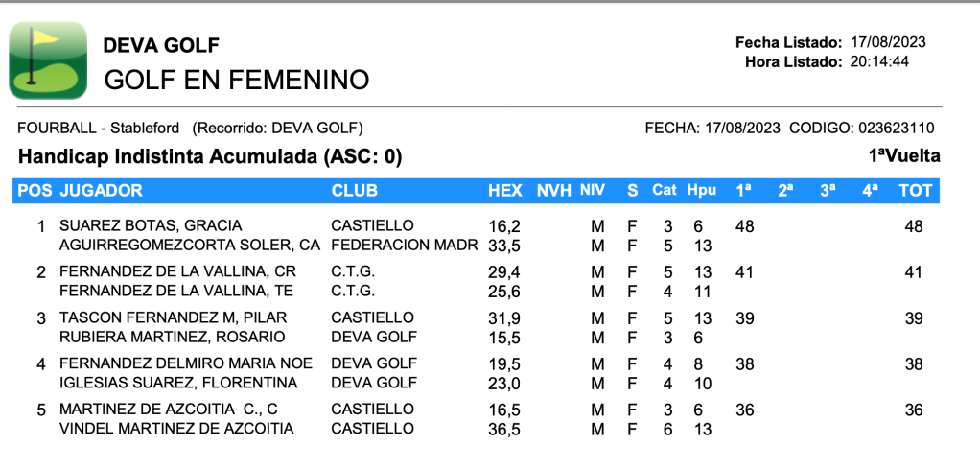Select the GOLF EN FEMENINO heading
The image size is (980, 469).
(x=236, y=80)
